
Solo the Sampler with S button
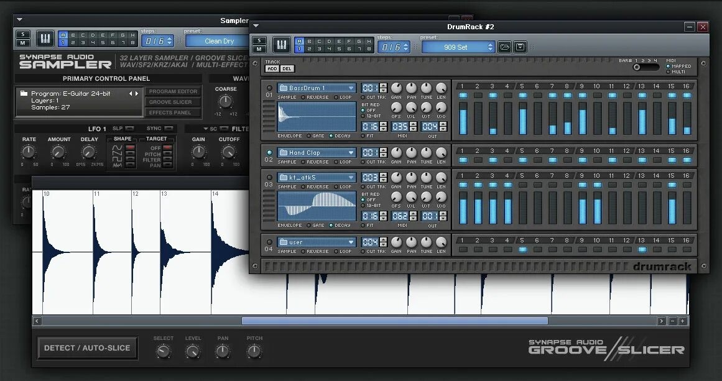23,34
